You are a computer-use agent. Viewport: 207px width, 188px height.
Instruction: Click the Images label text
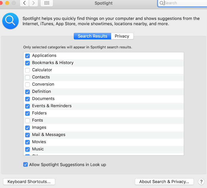pos(39,127)
